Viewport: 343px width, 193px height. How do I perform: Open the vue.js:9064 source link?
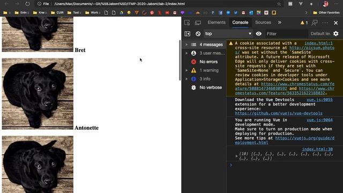pyautogui.click(x=319, y=120)
